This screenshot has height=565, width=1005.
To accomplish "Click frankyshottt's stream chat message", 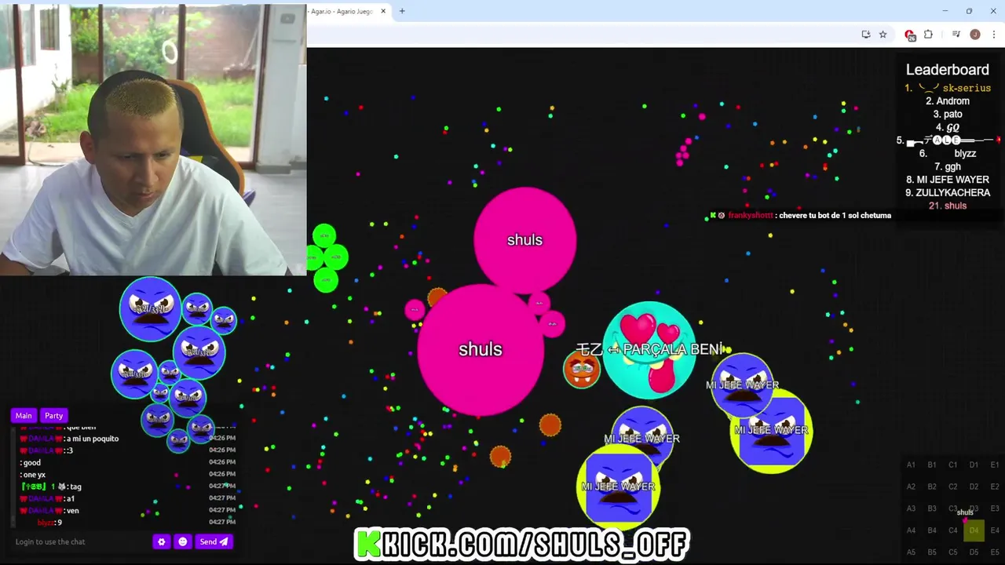I will click(801, 215).
